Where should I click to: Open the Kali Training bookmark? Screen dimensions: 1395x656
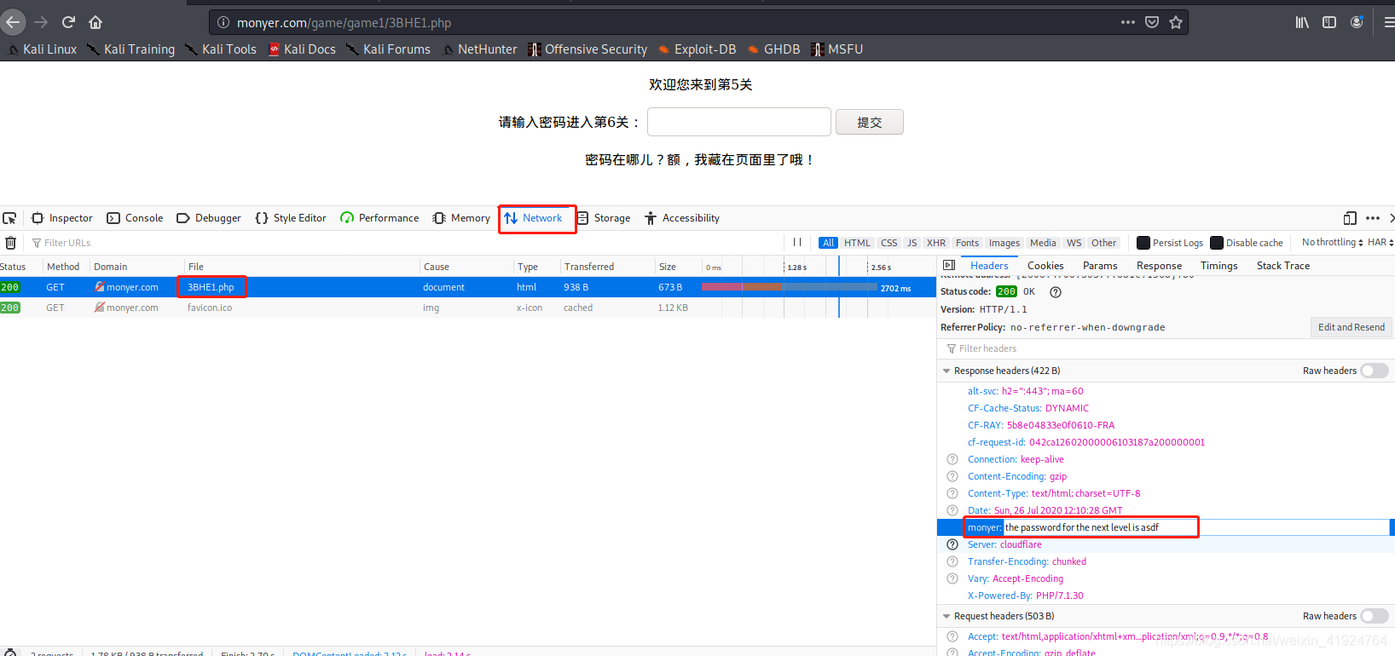tap(131, 49)
